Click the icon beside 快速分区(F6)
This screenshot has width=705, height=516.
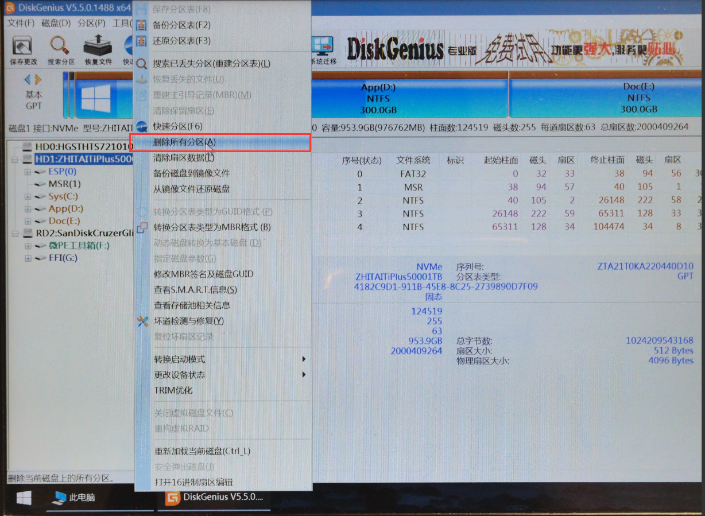point(141,126)
